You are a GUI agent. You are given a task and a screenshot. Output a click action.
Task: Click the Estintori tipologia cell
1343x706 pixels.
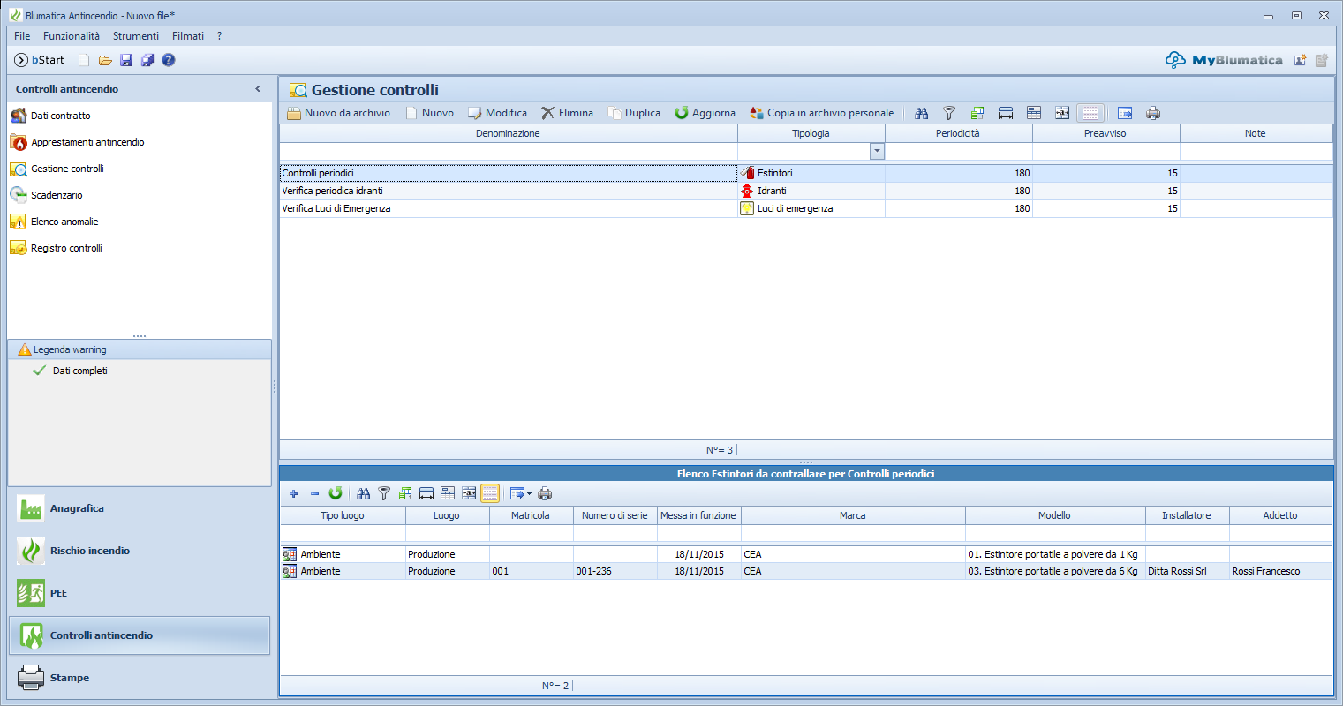[x=811, y=173]
